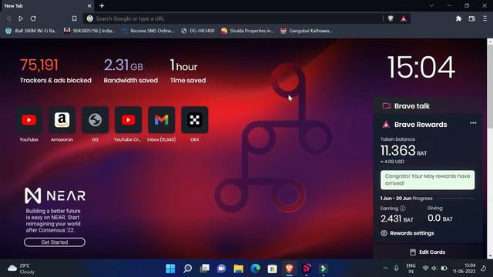Click the Brave Rewards card title
The image size is (493, 277).
[421, 125]
